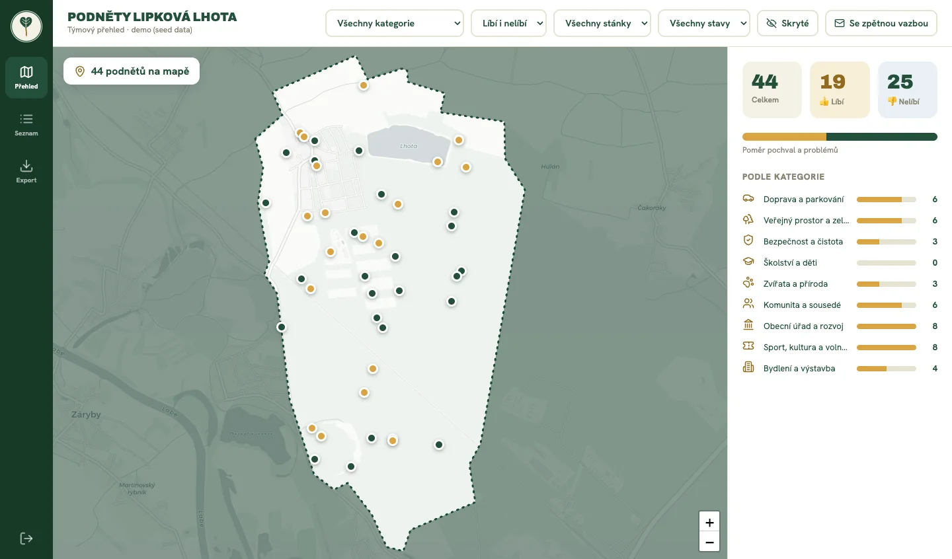Viewport: 952px width, 559px height.
Task: Click the 44 Celkem stat card
Action: [x=772, y=90]
